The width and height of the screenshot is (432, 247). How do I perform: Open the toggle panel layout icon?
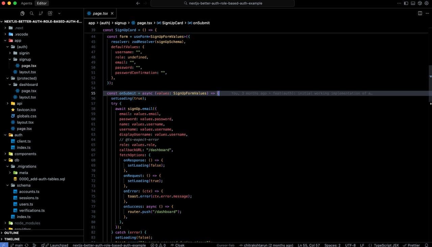point(413,3)
